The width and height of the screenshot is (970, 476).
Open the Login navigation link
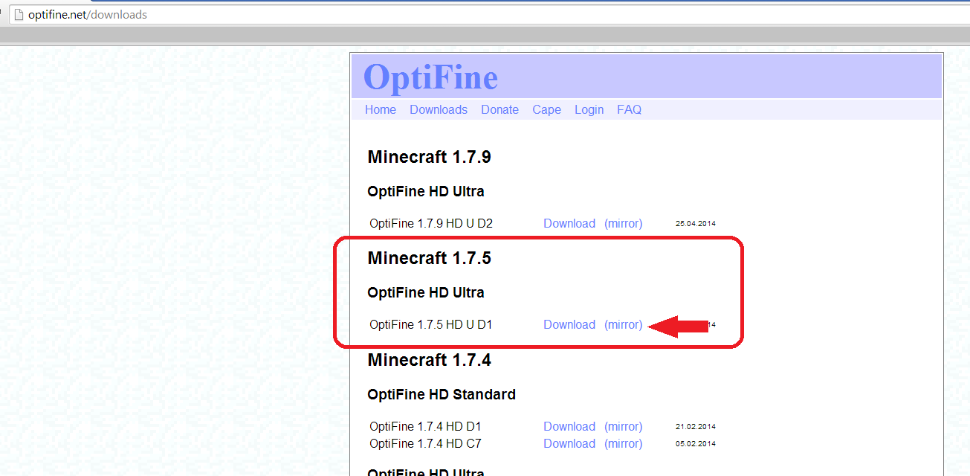(x=589, y=109)
